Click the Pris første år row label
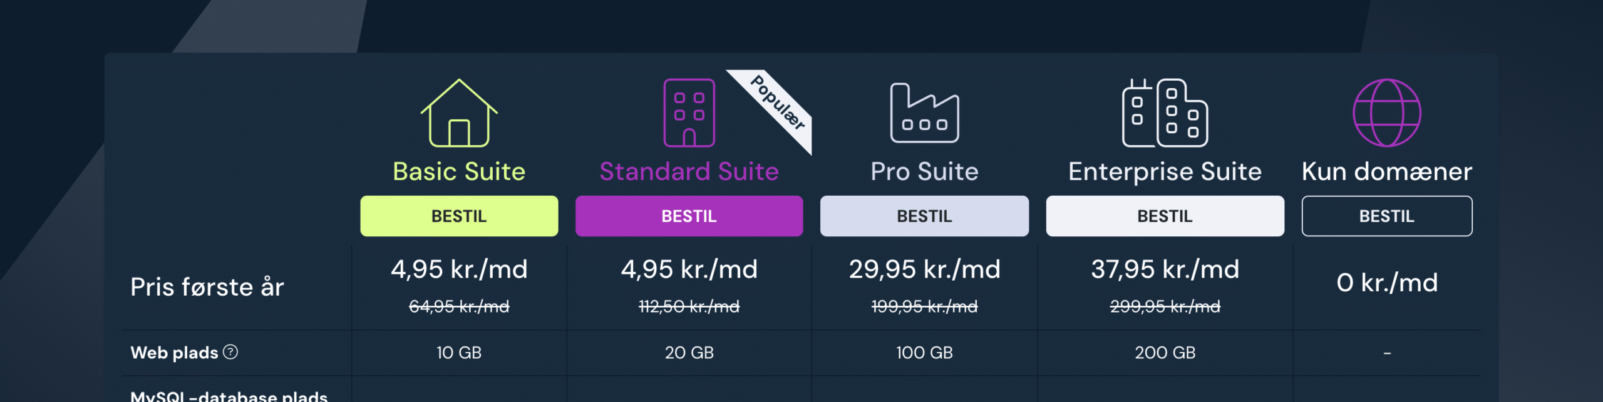Image resolution: width=1603 pixels, height=402 pixels. pos(207,287)
